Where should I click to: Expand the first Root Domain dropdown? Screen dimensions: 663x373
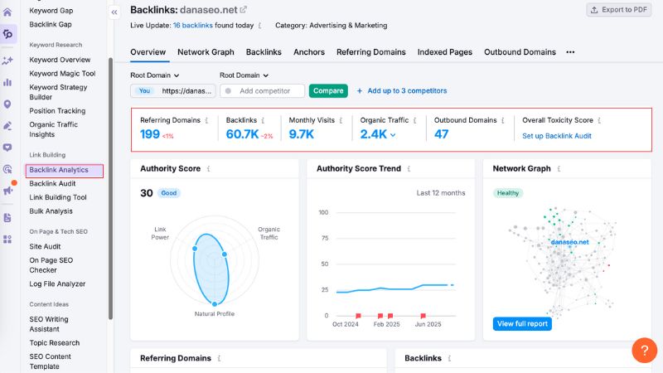click(155, 75)
